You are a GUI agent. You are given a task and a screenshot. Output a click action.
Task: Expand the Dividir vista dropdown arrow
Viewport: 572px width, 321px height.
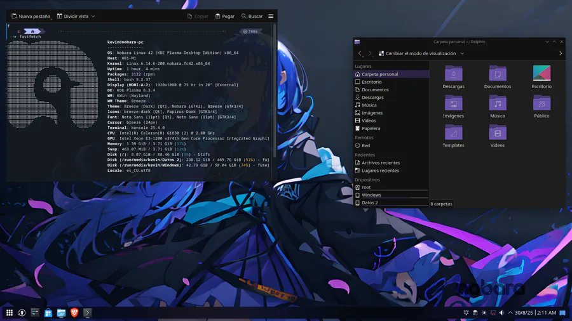point(93,16)
